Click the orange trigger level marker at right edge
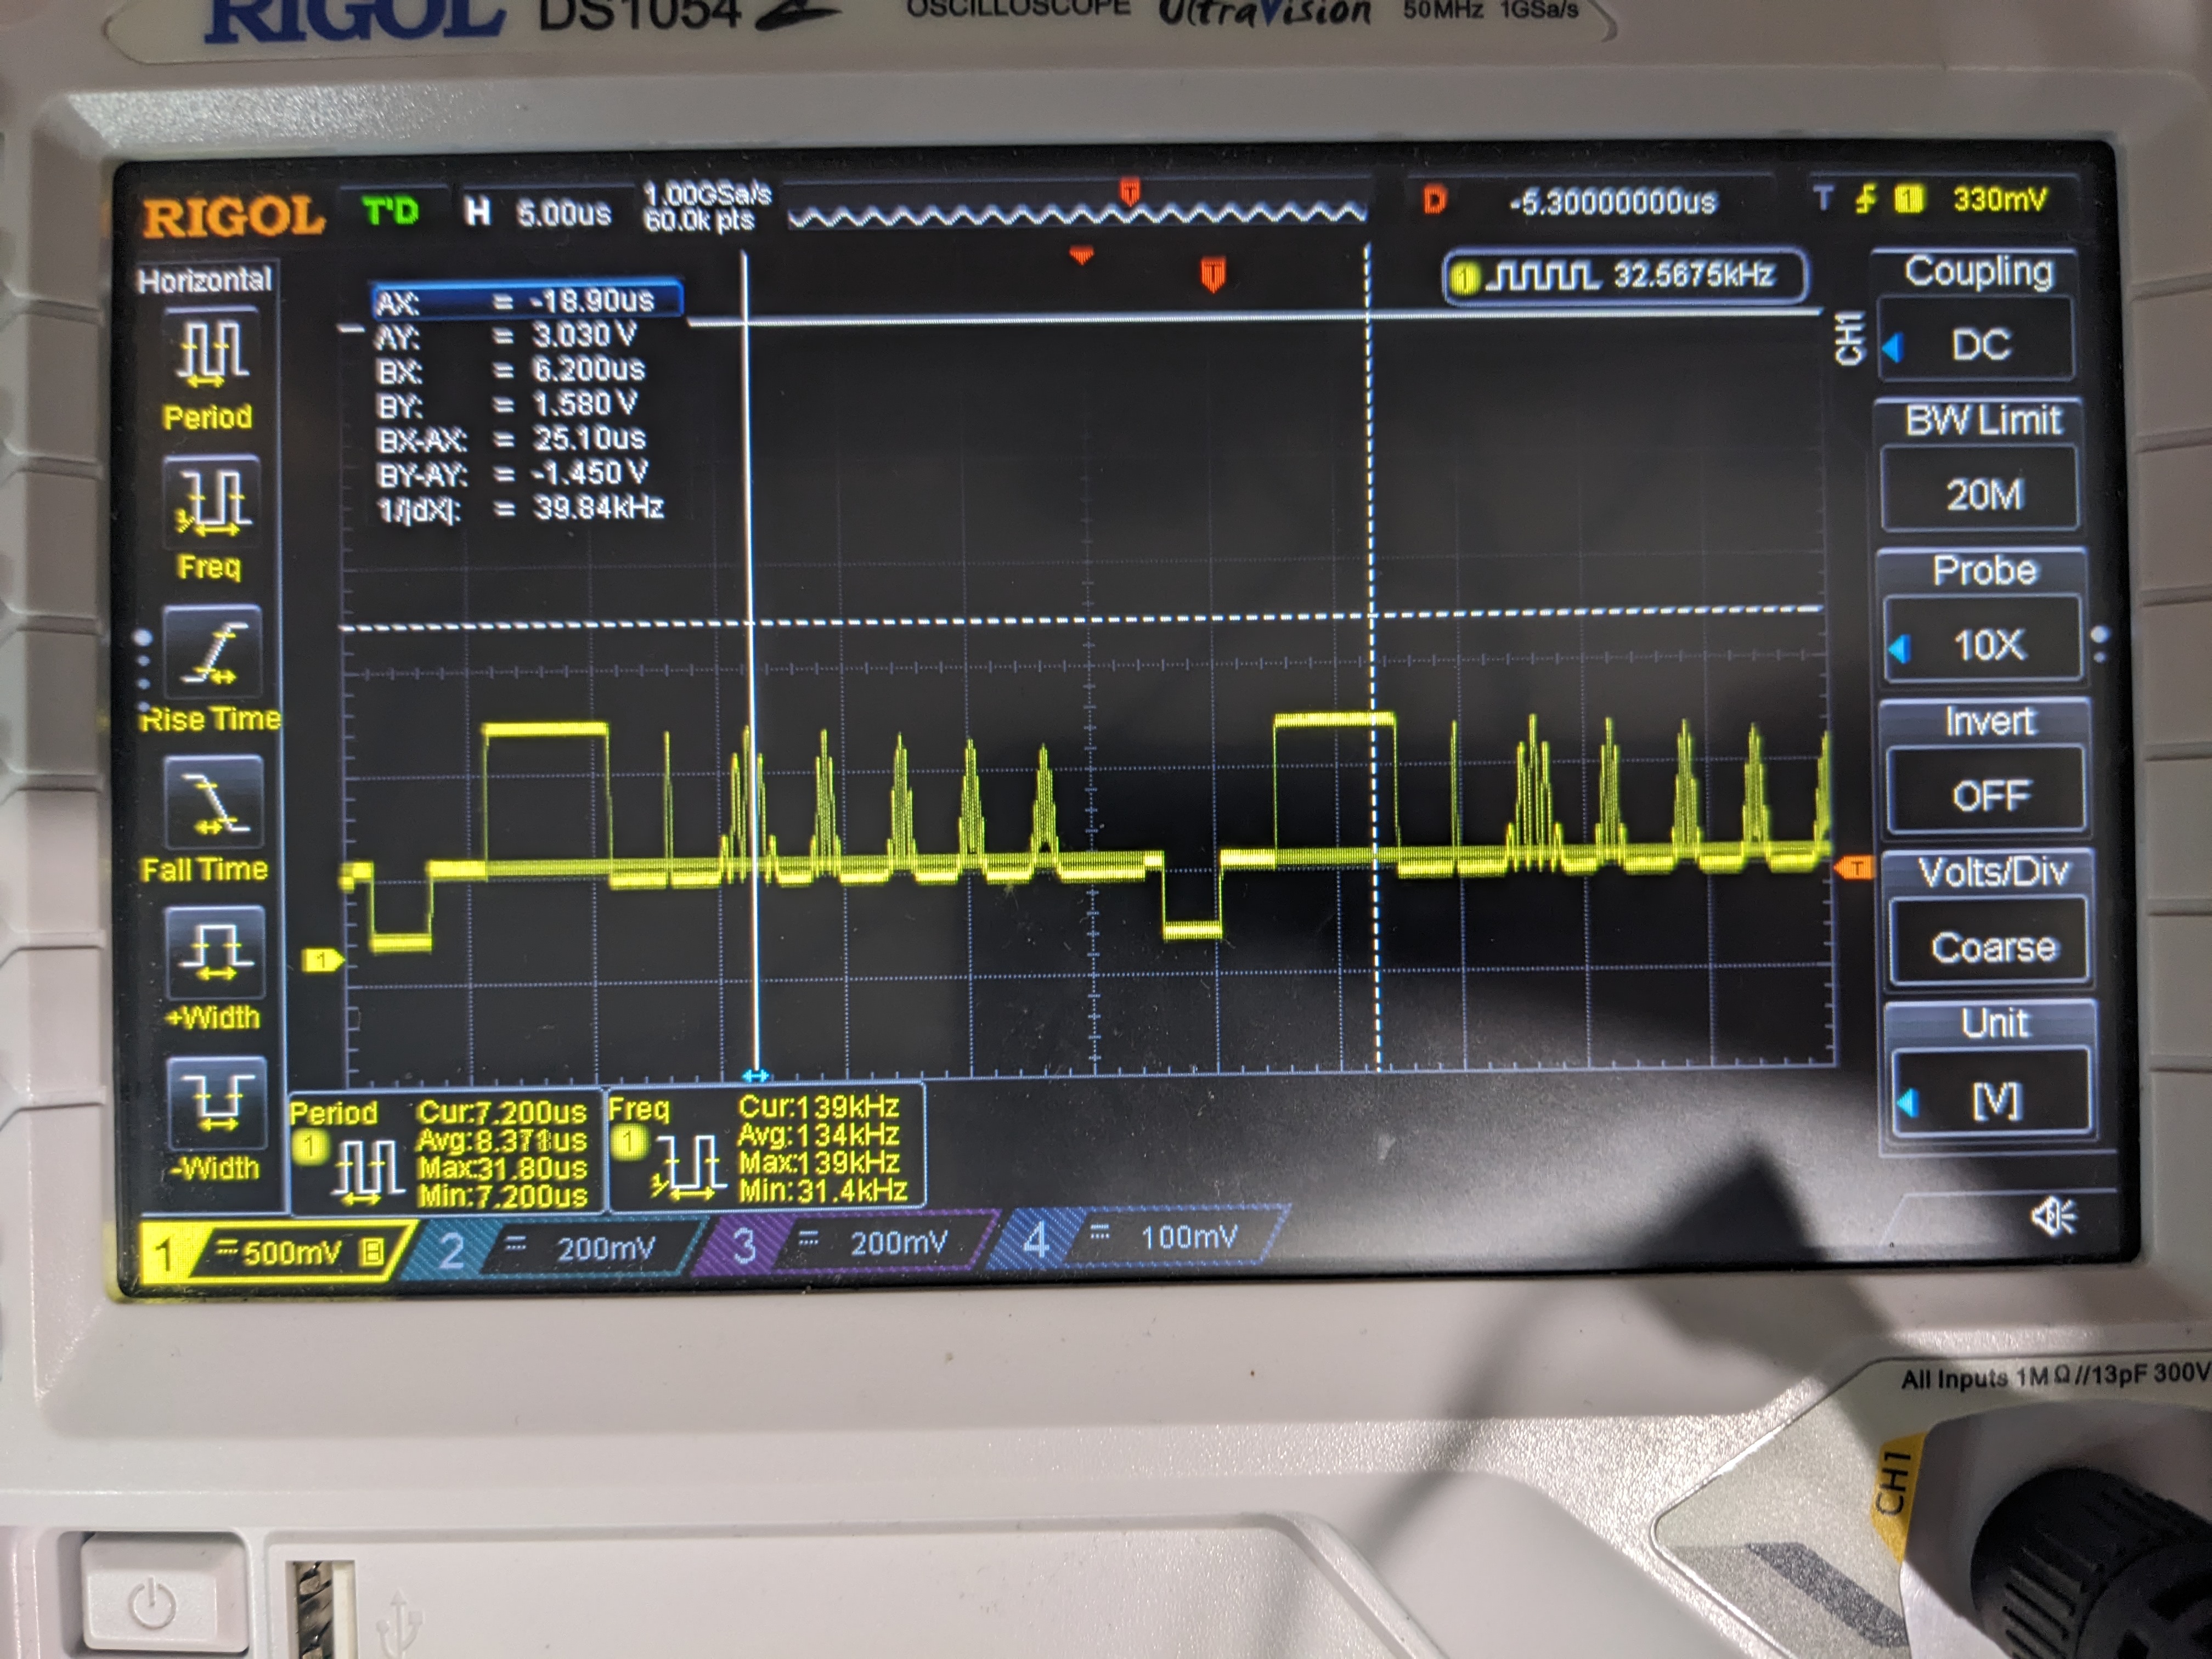Screen dimensions: 2212x1659 pyautogui.click(x=1855, y=868)
